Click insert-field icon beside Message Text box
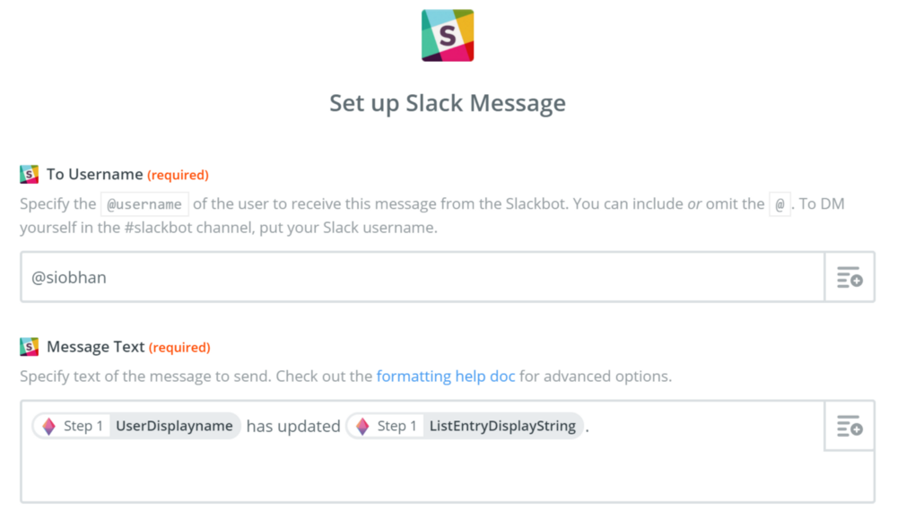The image size is (897, 511). tap(849, 426)
